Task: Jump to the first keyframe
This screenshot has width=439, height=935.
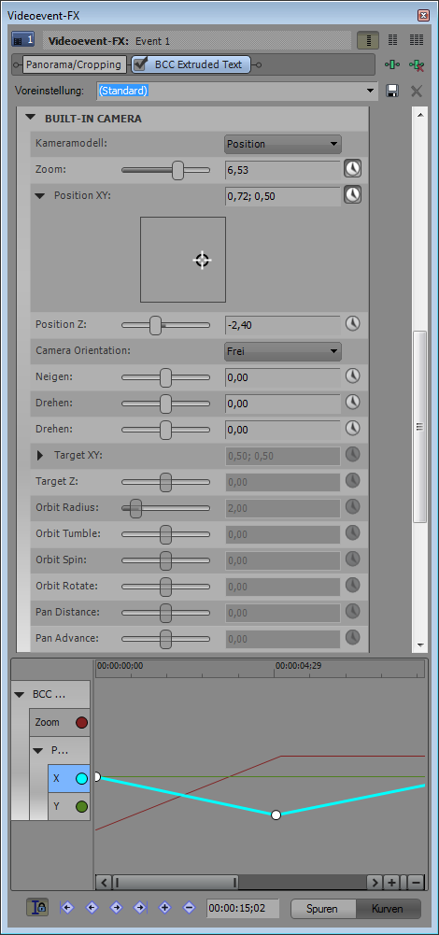Action: click(x=67, y=908)
